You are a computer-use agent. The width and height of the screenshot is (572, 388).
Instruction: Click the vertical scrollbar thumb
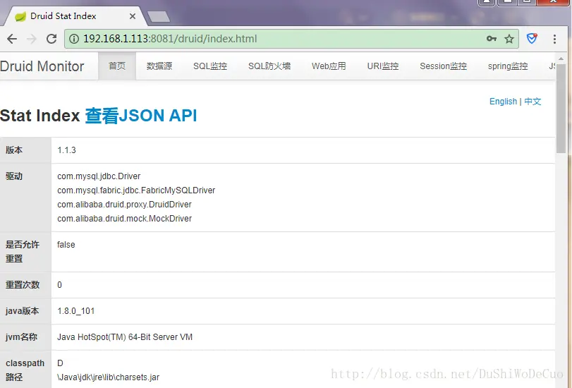point(561,109)
